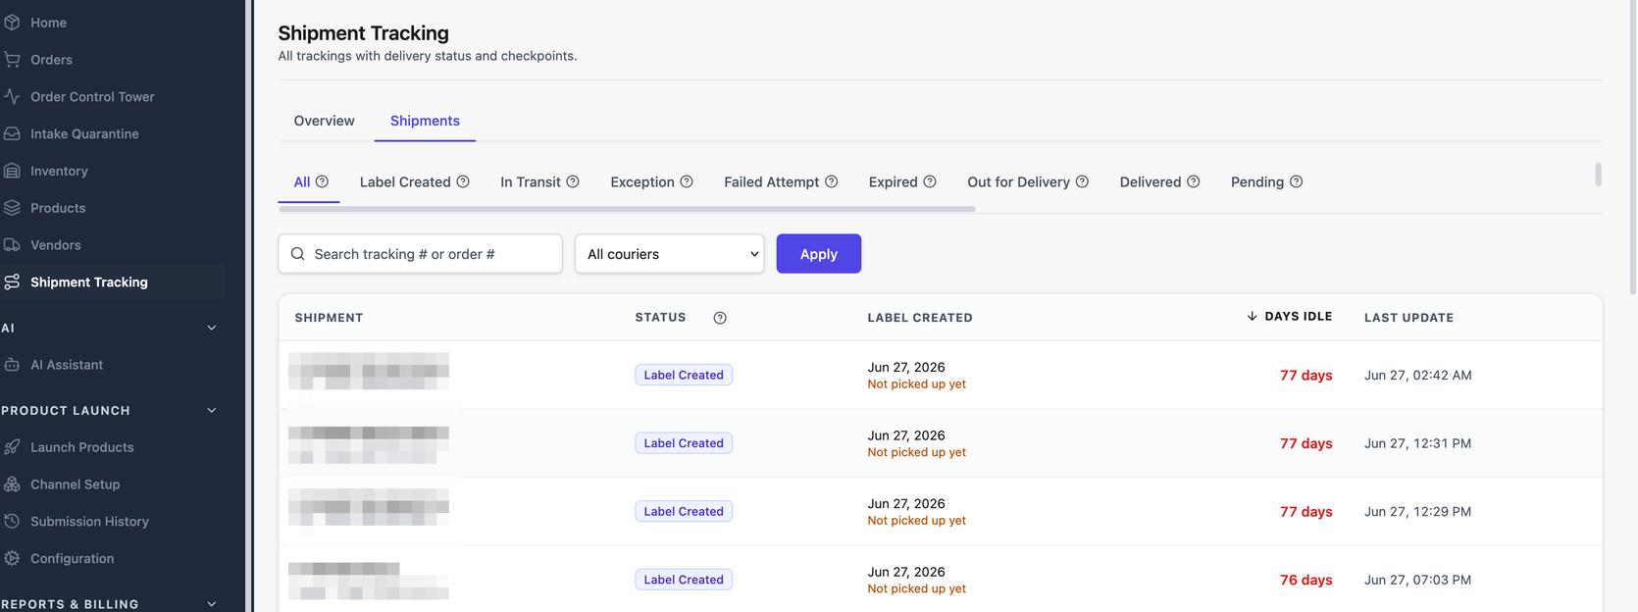Viewport: 1638px width, 612px height.
Task: Click help icon next to Expired
Action: (x=930, y=181)
